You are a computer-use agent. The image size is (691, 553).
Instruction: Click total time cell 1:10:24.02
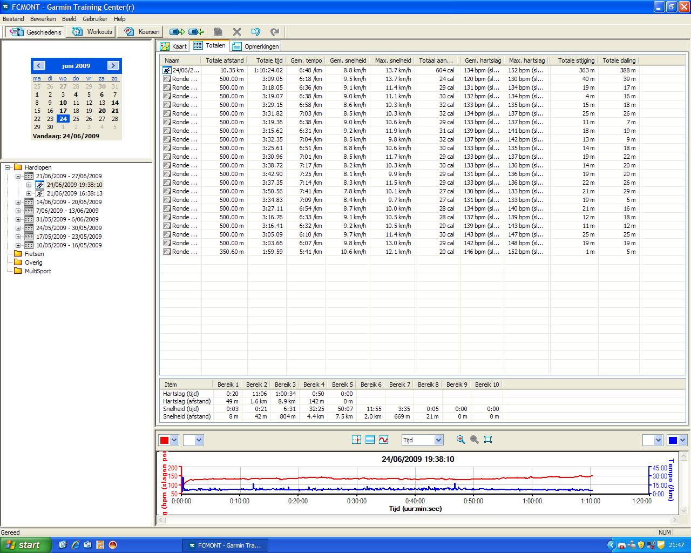tap(268, 70)
